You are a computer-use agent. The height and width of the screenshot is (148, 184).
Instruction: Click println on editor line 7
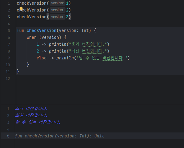pos(58,44)
